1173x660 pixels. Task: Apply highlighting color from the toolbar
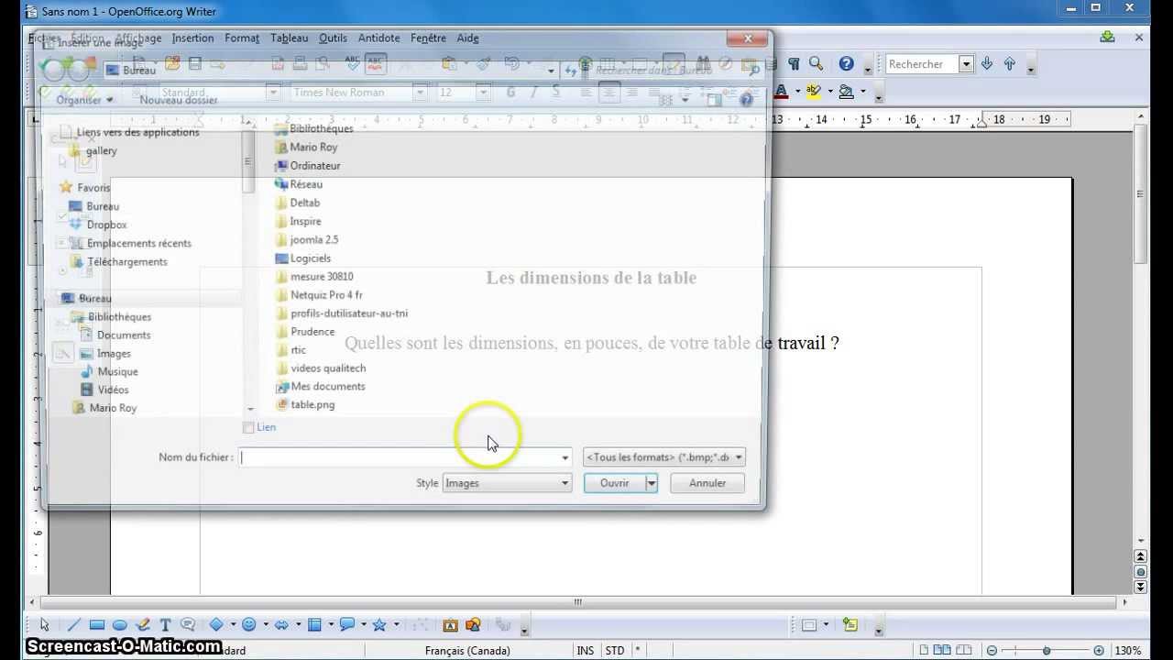814,92
